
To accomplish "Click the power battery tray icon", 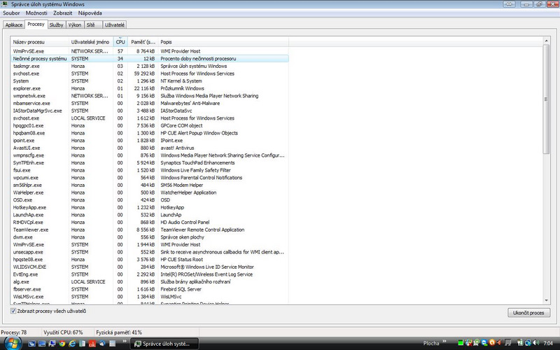I will (520, 343).
